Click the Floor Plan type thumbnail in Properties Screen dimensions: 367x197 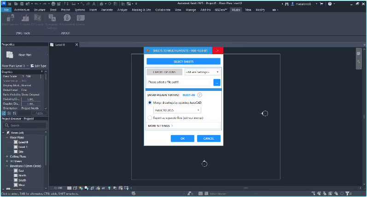10,55
